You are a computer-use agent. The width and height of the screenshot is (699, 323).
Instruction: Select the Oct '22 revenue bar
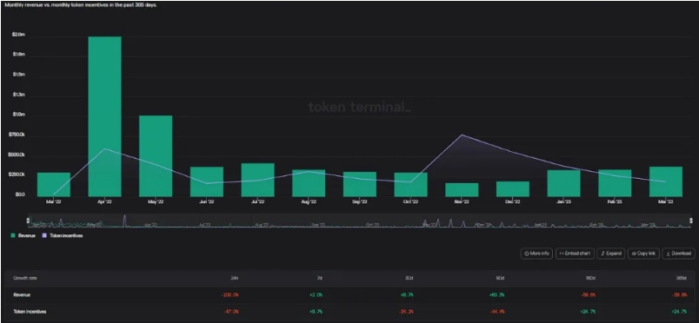[x=410, y=185]
